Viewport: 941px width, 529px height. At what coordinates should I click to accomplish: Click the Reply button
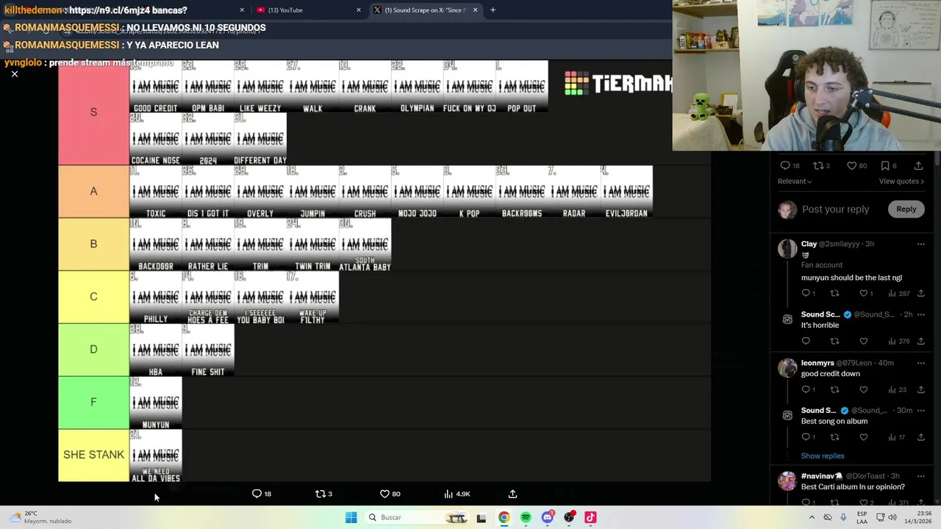tap(906, 209)
